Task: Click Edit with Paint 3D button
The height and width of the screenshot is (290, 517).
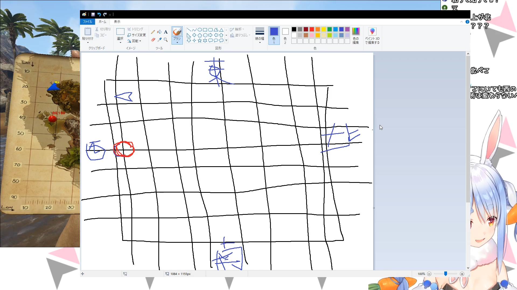Action: click(372, 35)
